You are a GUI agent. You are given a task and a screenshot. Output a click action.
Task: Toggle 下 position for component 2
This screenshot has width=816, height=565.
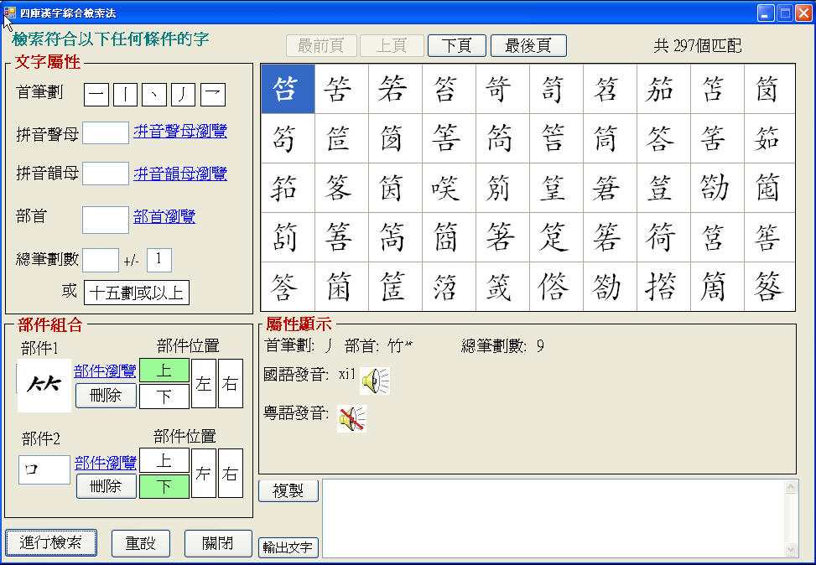click(x=164, y=487)
